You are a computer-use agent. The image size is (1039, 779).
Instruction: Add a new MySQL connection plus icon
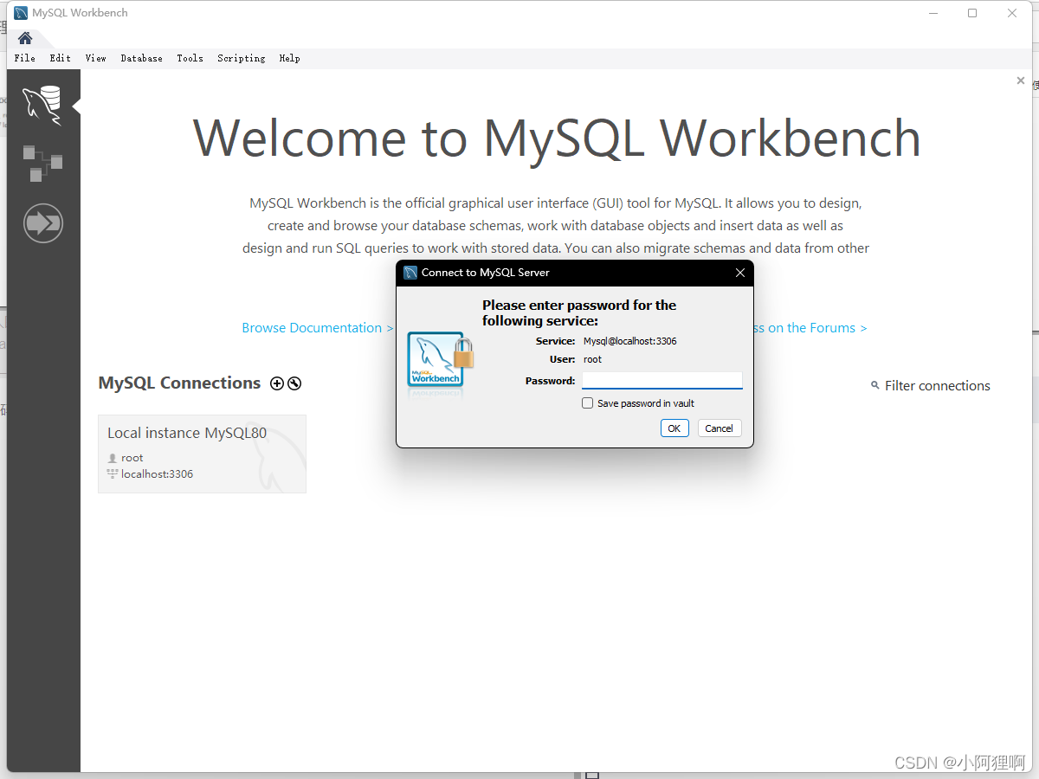tap(277, 383)
